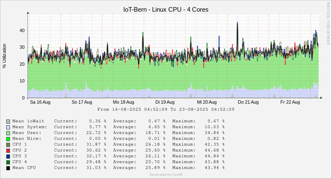This screenshot has height=179, width=332.
Task: Click Mean System average value 4.65 %
Action: click(x=157, y=127)
